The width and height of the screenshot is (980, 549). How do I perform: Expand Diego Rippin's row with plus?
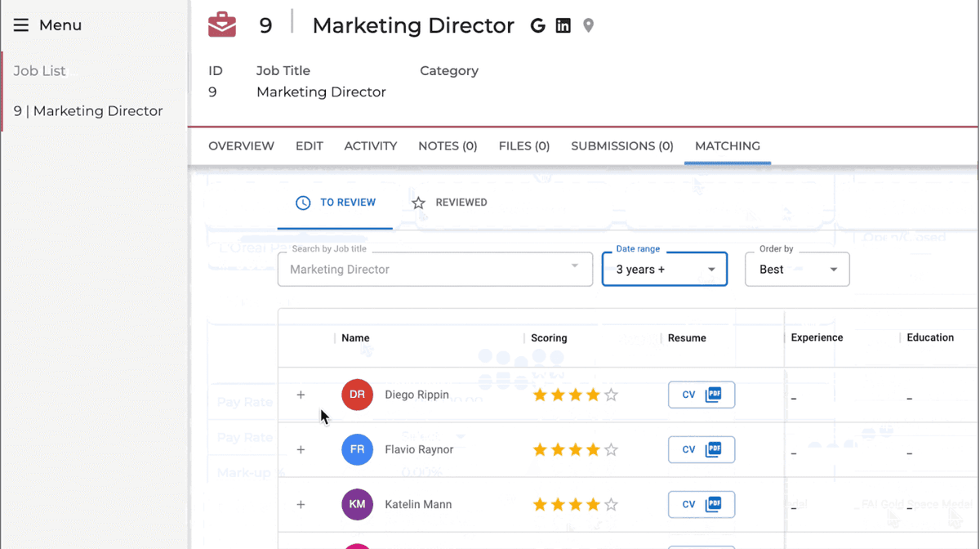point(301,395)
